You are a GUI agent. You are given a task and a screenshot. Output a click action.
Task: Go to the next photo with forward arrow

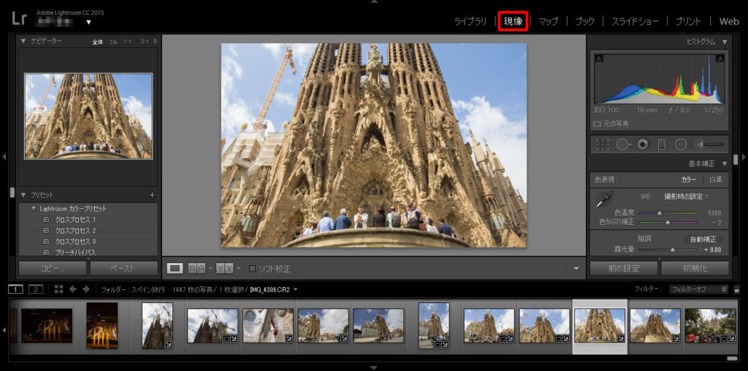(x=86, y=289)
